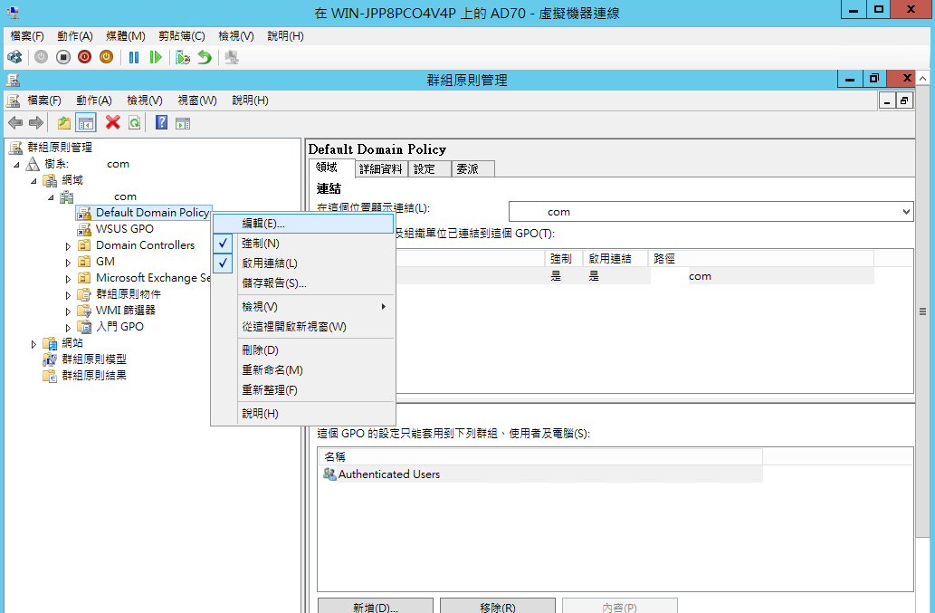Click the green revert arrow icon
The width and height of the screenshot is (935, 613).
[205, 57]
